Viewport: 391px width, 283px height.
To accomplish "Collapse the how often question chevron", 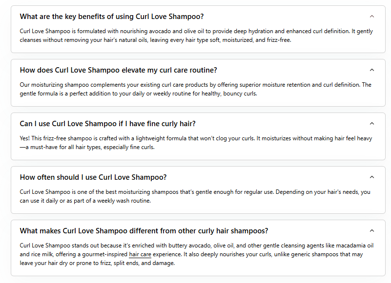I will [x=372, y=177].
